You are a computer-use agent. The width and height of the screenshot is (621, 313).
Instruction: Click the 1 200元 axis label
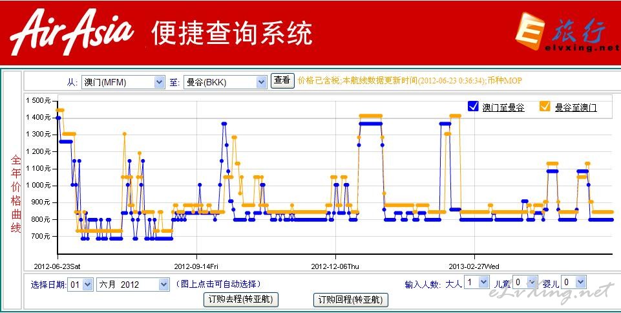(38, 151)
